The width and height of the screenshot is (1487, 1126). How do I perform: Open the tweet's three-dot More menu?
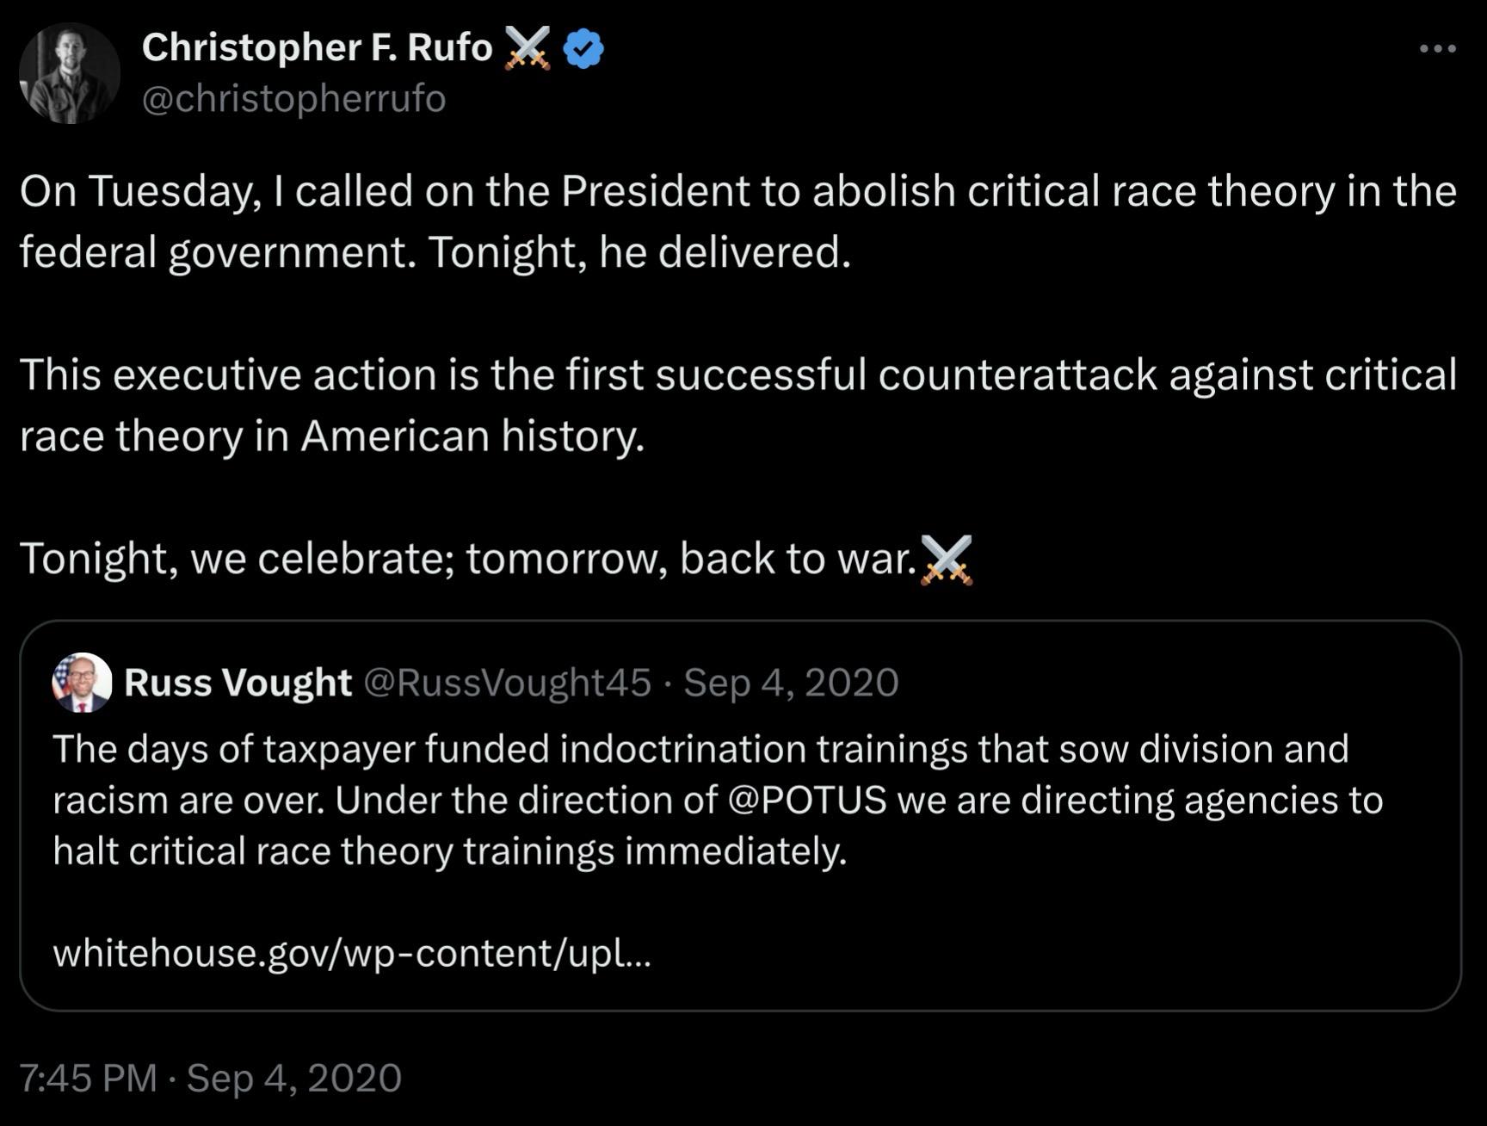point(1437,49)
